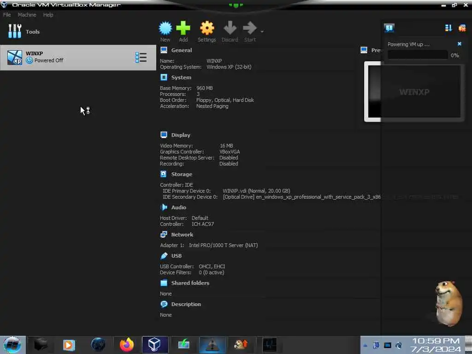Click the WINXP.vdi hard disk entry

click(256, 191)
